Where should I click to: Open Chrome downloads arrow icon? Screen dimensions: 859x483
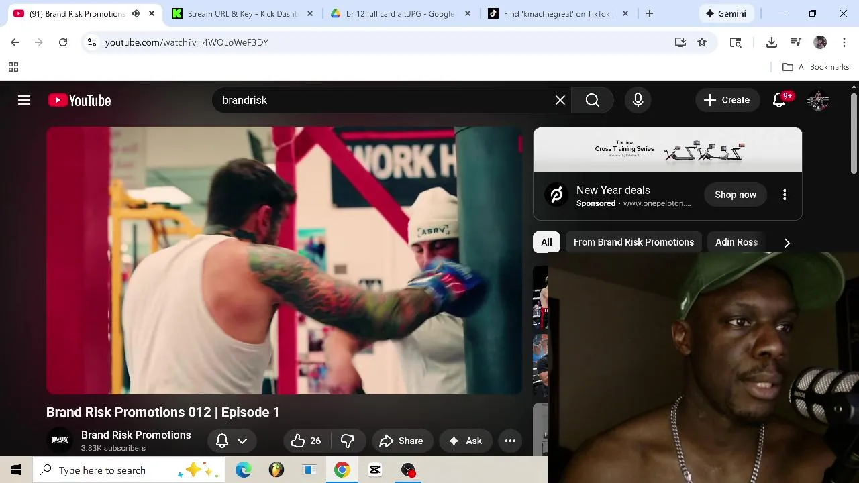(772, 42)
